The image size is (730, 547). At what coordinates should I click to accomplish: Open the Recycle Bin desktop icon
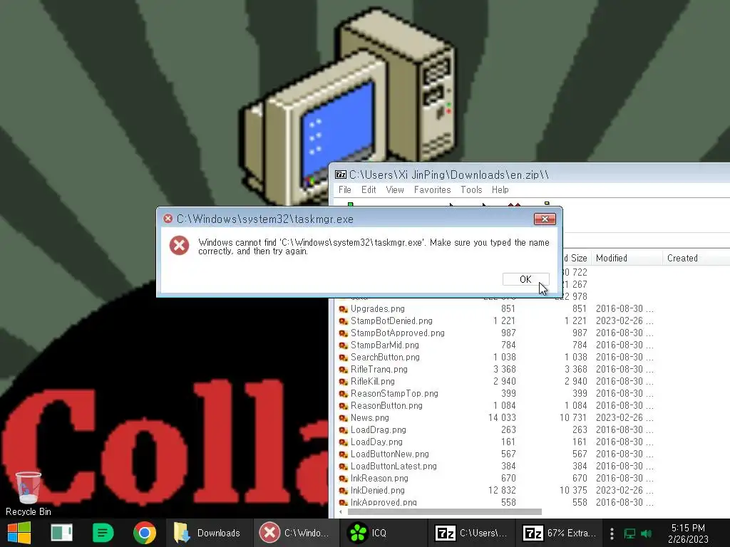coord(29,494)
